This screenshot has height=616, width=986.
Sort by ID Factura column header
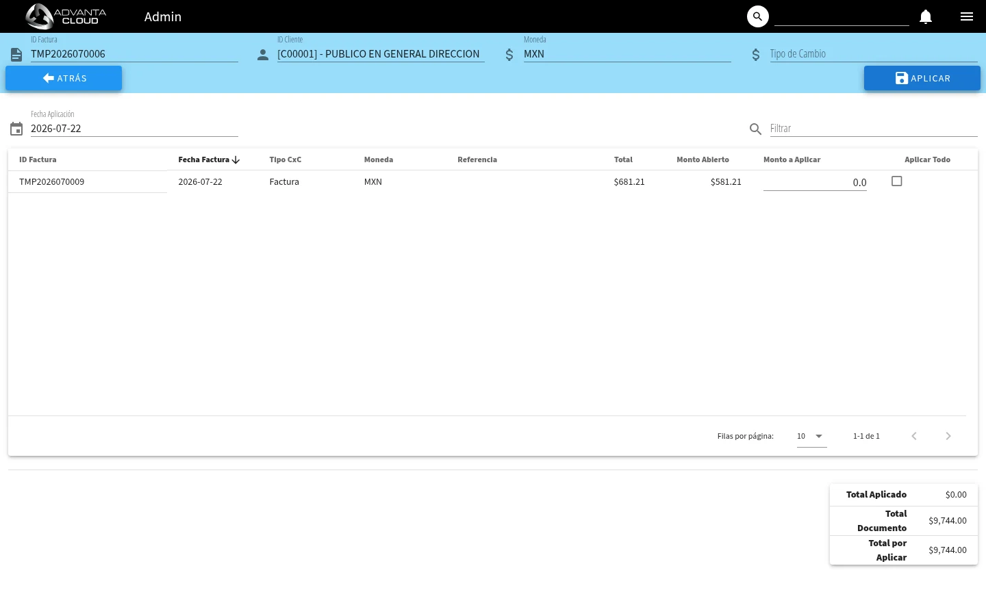[x=38, y=159]
